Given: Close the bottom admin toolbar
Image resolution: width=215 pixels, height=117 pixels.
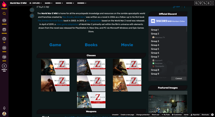Looking at the screenshot, I should [212, 115].
